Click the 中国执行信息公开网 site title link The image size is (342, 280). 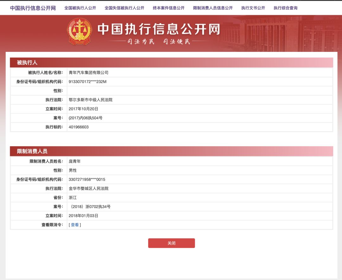[x=33, y=8]
